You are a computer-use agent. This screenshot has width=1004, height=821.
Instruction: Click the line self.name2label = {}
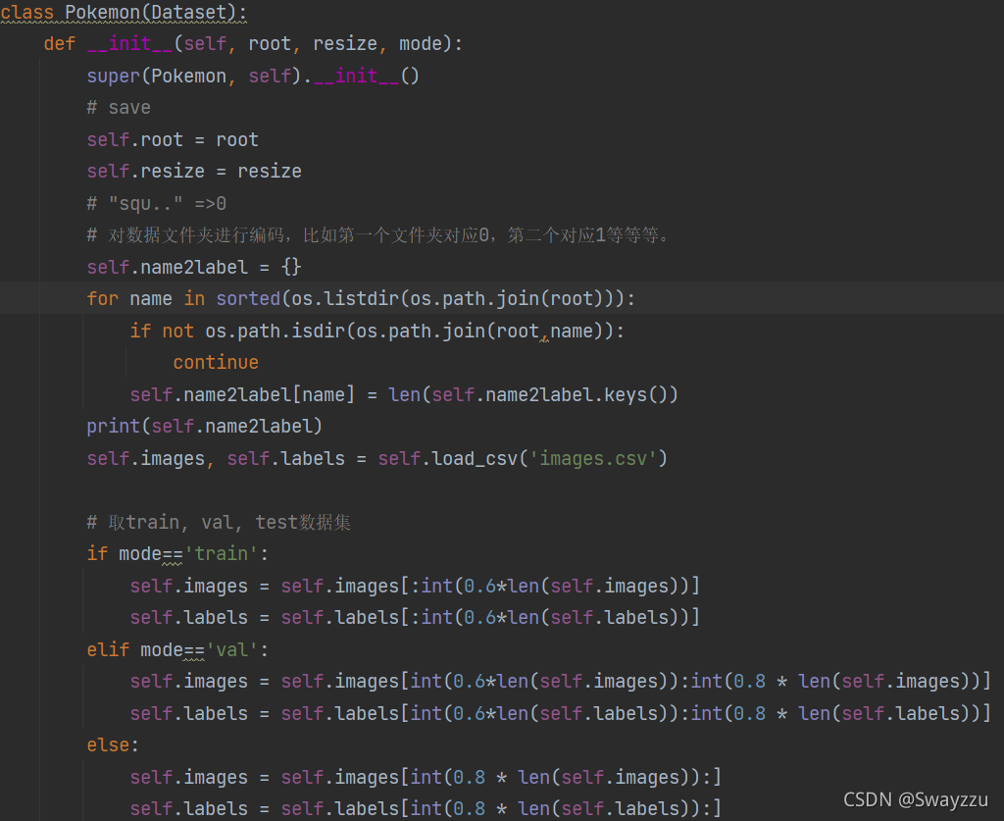point(194,267)
